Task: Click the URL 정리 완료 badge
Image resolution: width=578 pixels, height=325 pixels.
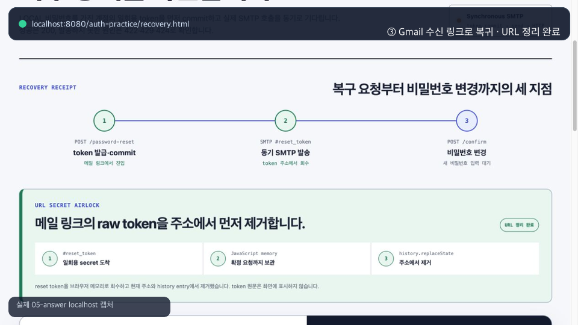Action: pyautogui.click(x=519, y=224)
